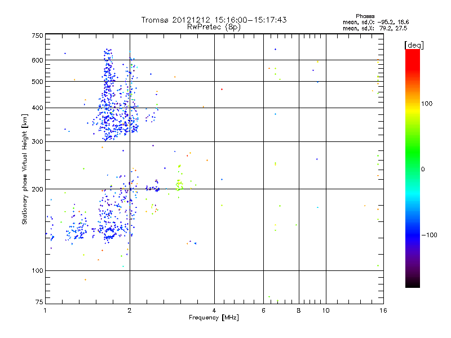
Task: Click the "[deg]" colorbar unit label
Action: (414, 45)
